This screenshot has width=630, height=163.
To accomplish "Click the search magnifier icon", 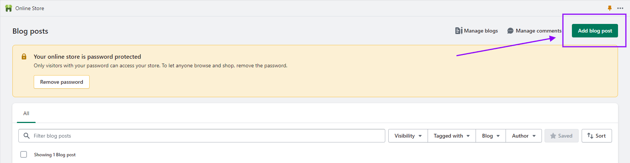I will (x=27, y=136).
